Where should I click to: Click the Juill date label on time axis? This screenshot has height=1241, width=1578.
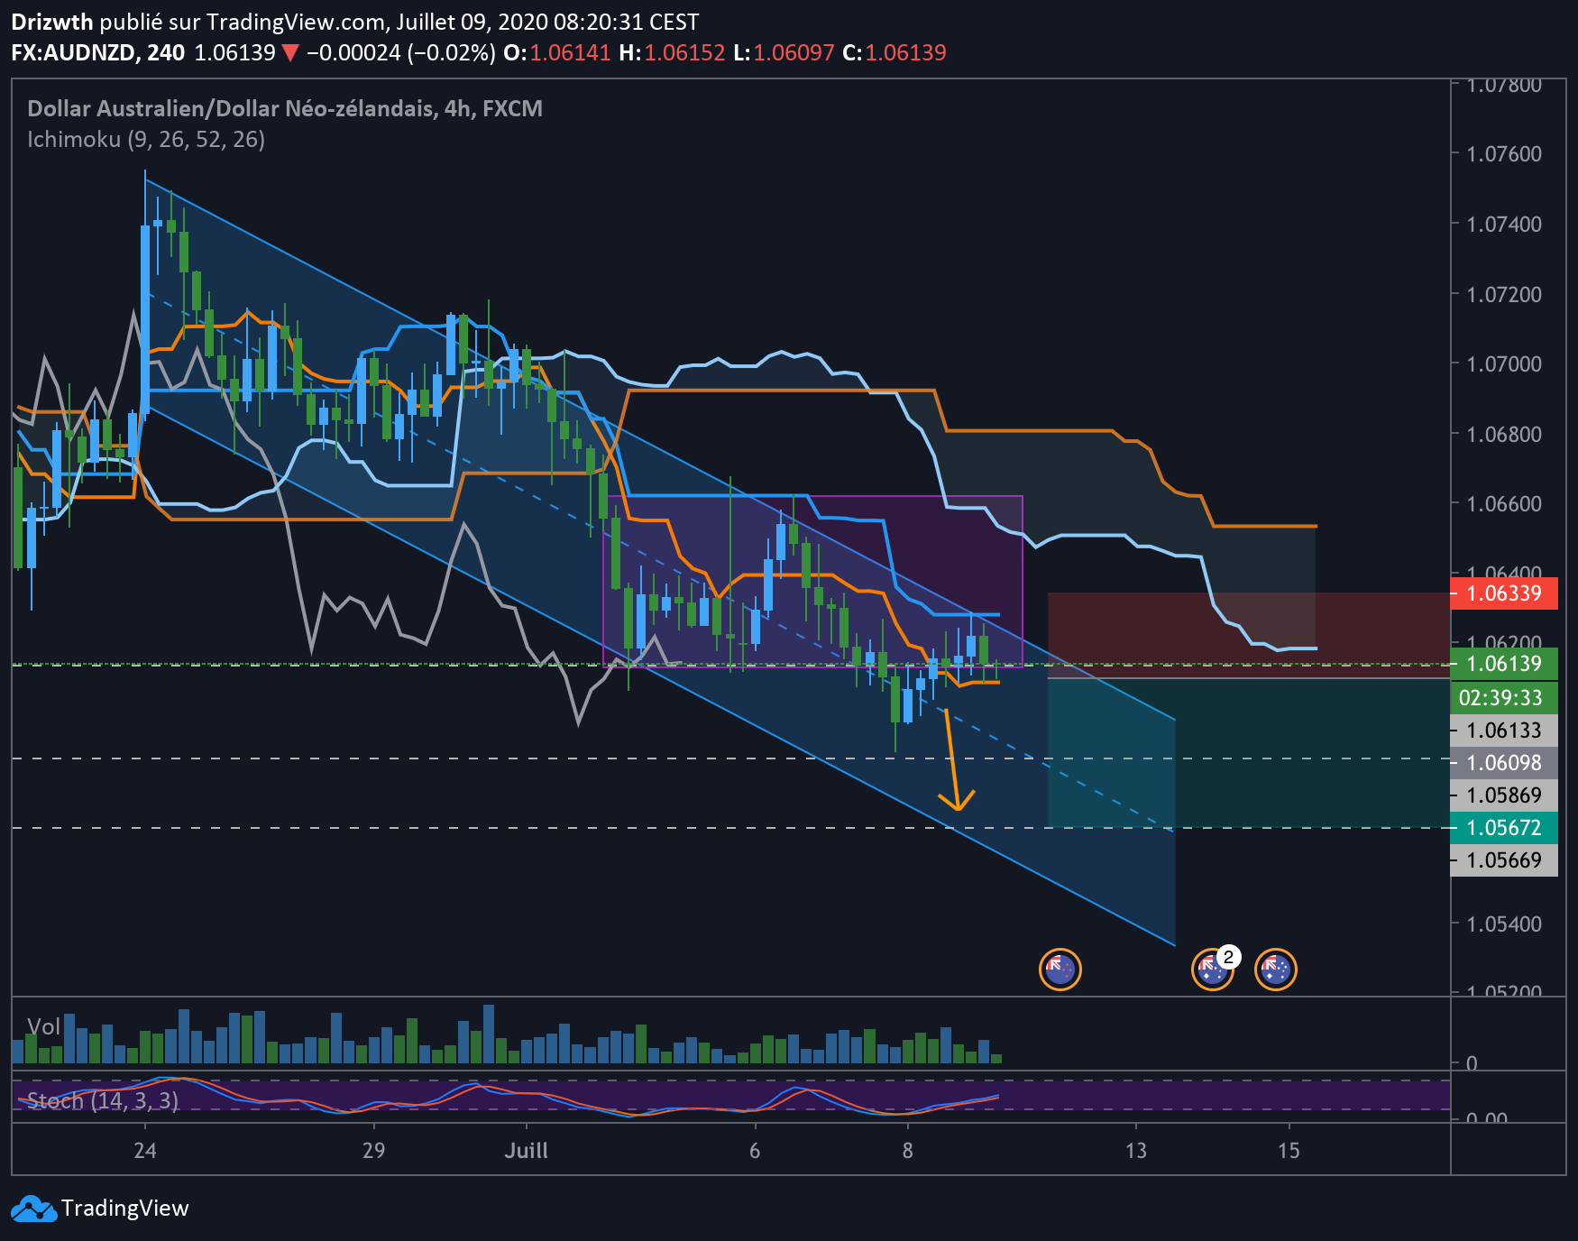coord(527,1151)
